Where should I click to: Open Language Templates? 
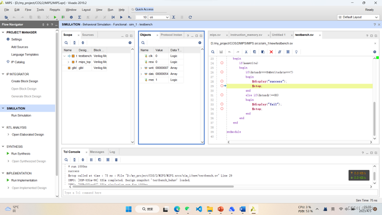point(25,54)
